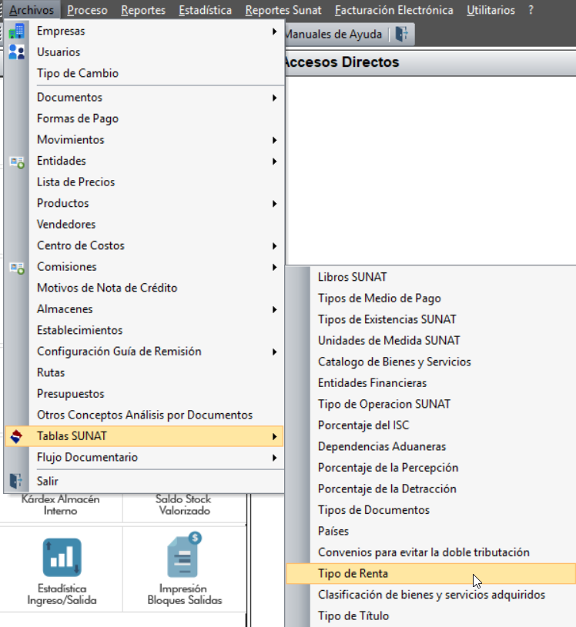576x627 pixels.
Task: Open Porcentaje de la Percepción
Action: tap(430, 468)
